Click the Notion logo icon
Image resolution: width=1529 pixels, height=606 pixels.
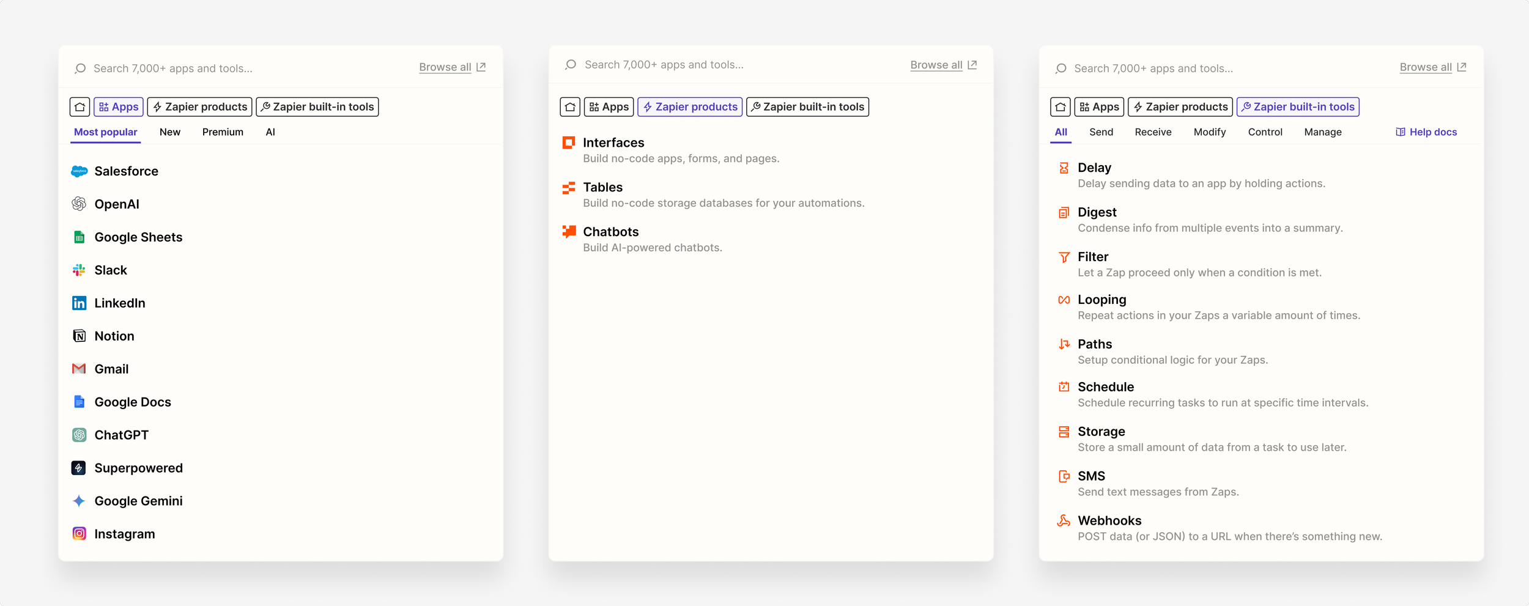pos(79,336)
